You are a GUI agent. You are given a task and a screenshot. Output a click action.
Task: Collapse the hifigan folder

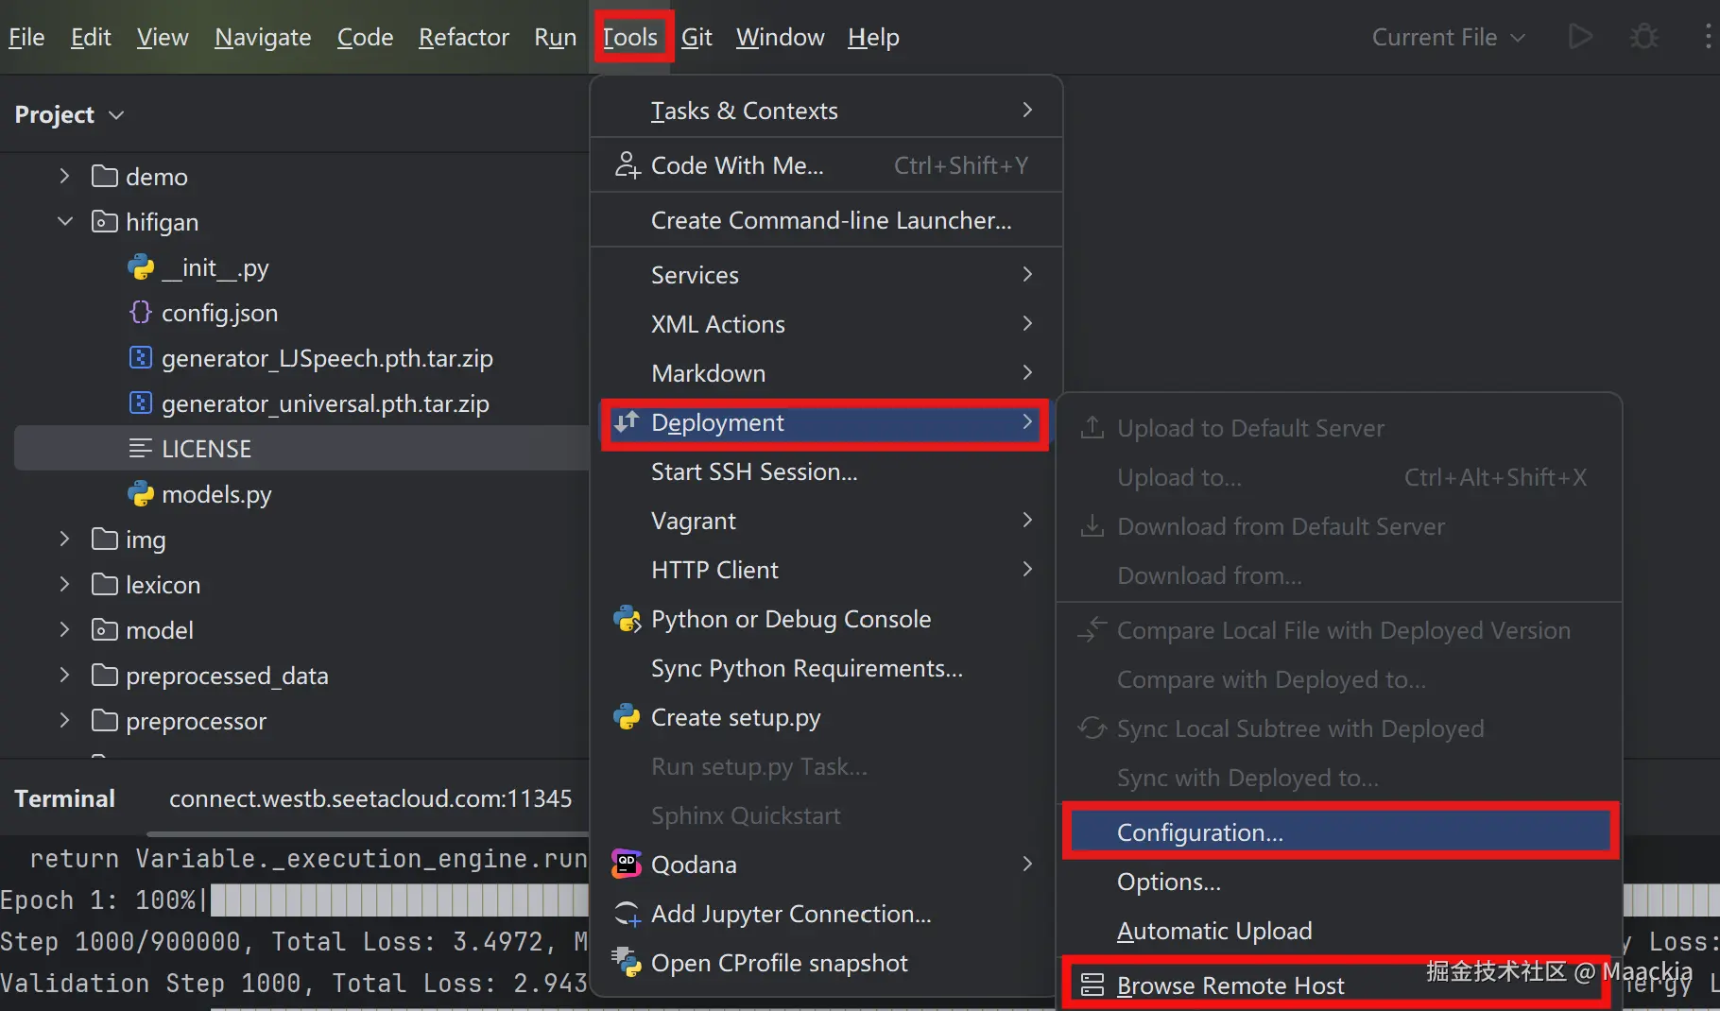tap(64, 222)
